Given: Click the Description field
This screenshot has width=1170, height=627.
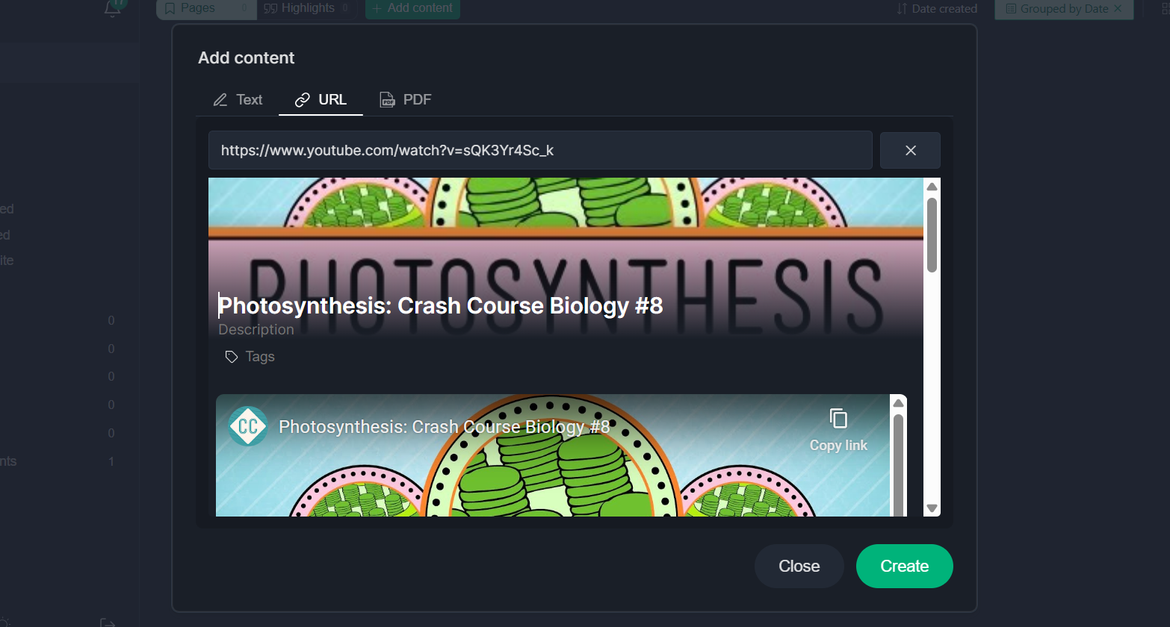Looking at the screenshot, I should tap(256, 329).
